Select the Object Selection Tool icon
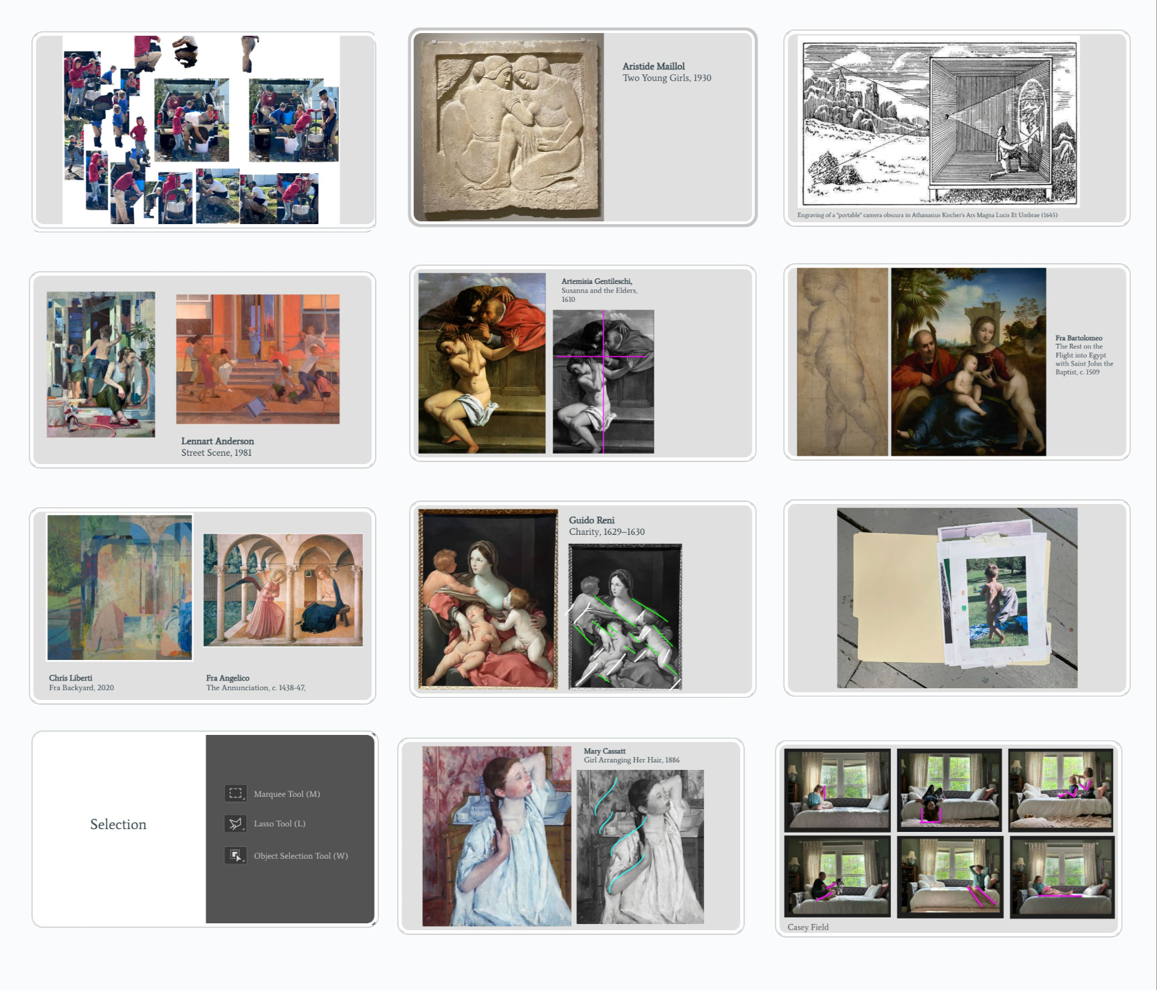Image resolution: width=1157 pixels, height=990 pixels. (236, 856)
